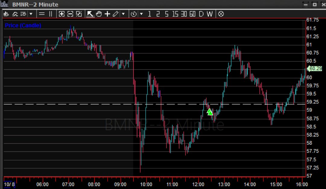Click the 60.29 current price tag
Image resolution: width=326 pixels, height=189 pixels.
coord(315,69)
